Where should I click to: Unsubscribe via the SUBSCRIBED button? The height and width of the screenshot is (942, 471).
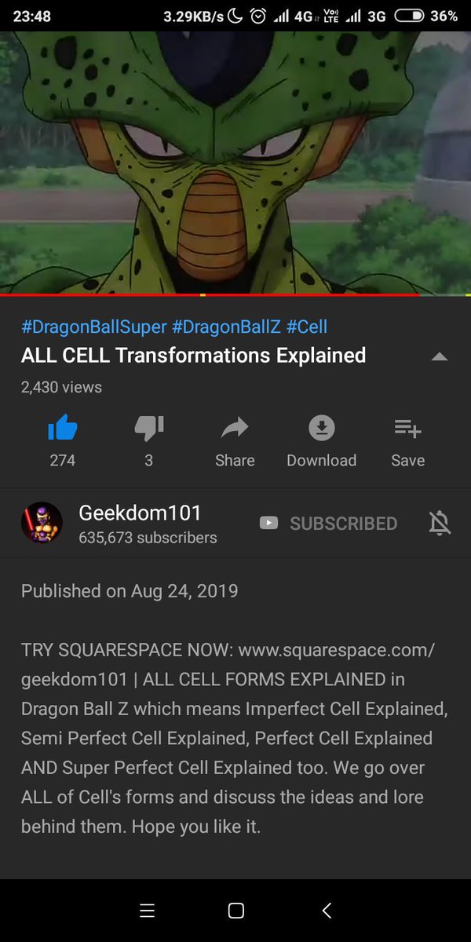click(x=328, y=523)
